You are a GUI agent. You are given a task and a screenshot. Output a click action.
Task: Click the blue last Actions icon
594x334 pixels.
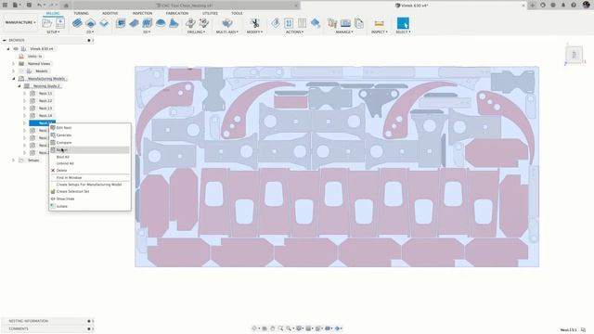pyautogui.click(x=316, y=23)
